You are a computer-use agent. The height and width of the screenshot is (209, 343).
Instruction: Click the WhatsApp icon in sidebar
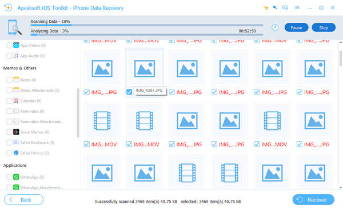coord(16,177)
